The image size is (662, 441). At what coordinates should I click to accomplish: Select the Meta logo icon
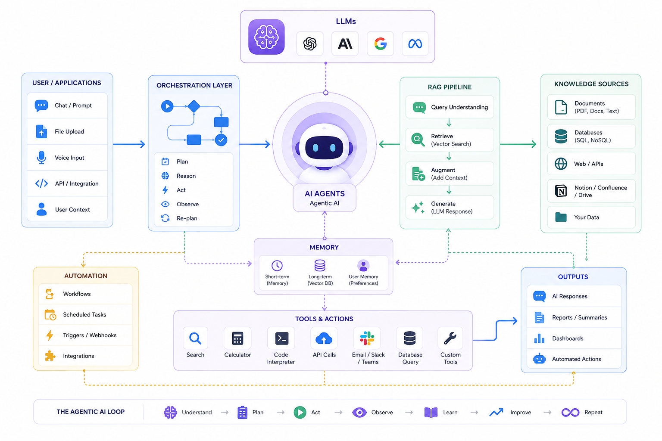415,43
